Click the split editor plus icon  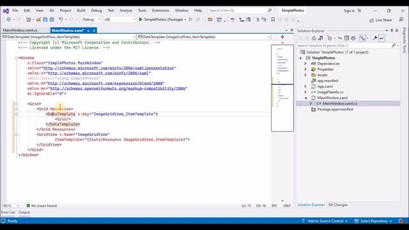[282, 37]
